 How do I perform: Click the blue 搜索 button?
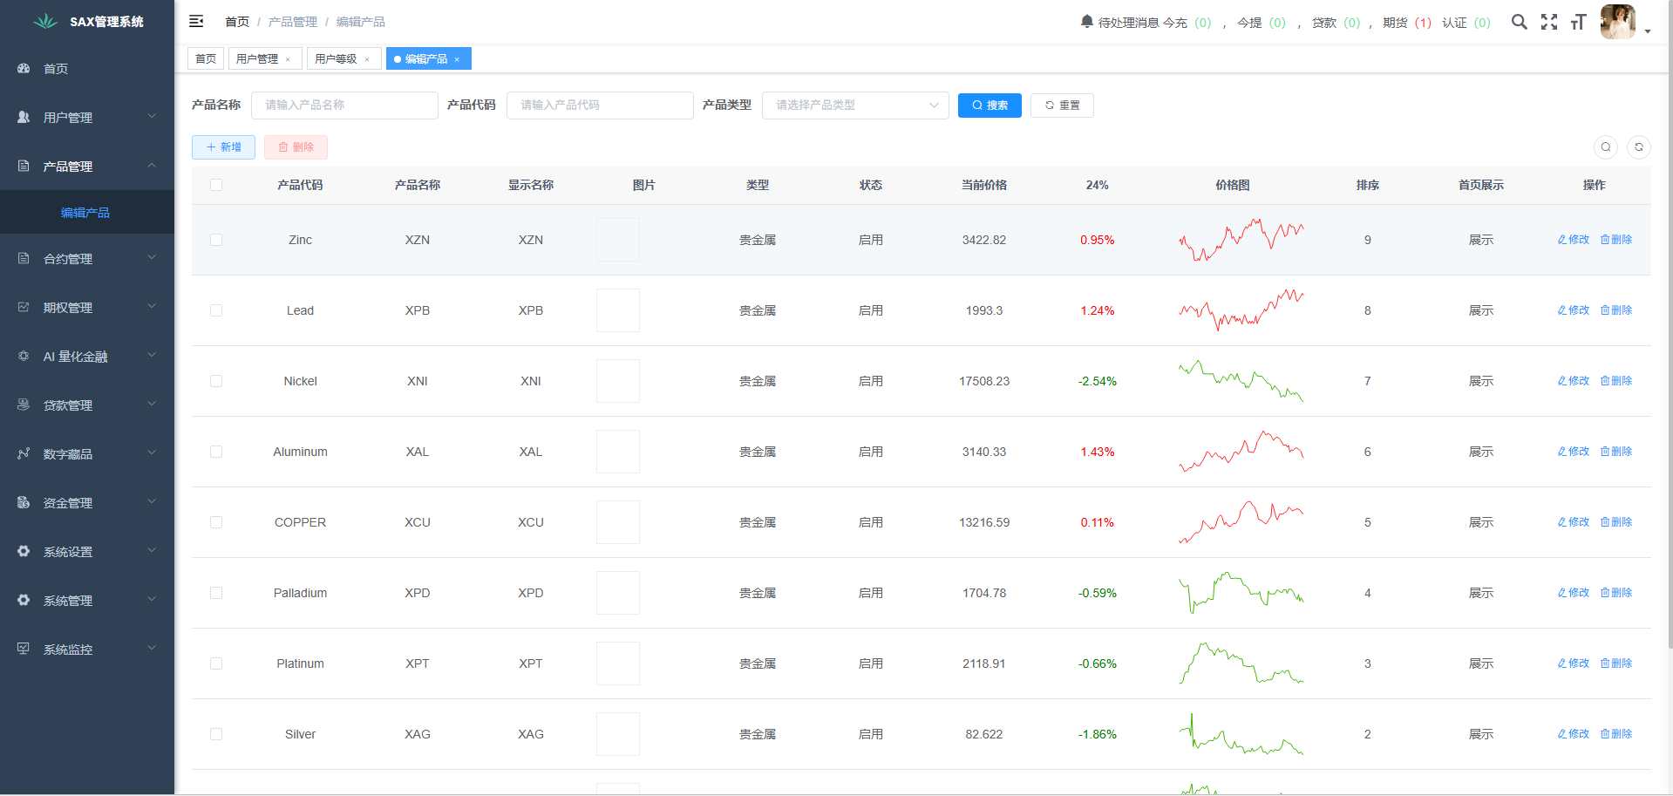click(x=989, y=105)
